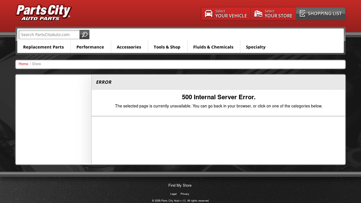Open the Specialty menu item
The image size is (361, 203).
tap(255, 47)
